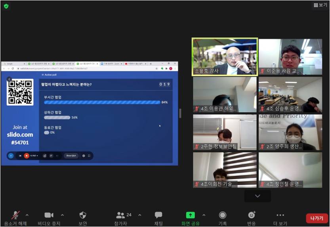
Task: Start sharing with green 화면 공유 icon
Action: click(191, 216)
